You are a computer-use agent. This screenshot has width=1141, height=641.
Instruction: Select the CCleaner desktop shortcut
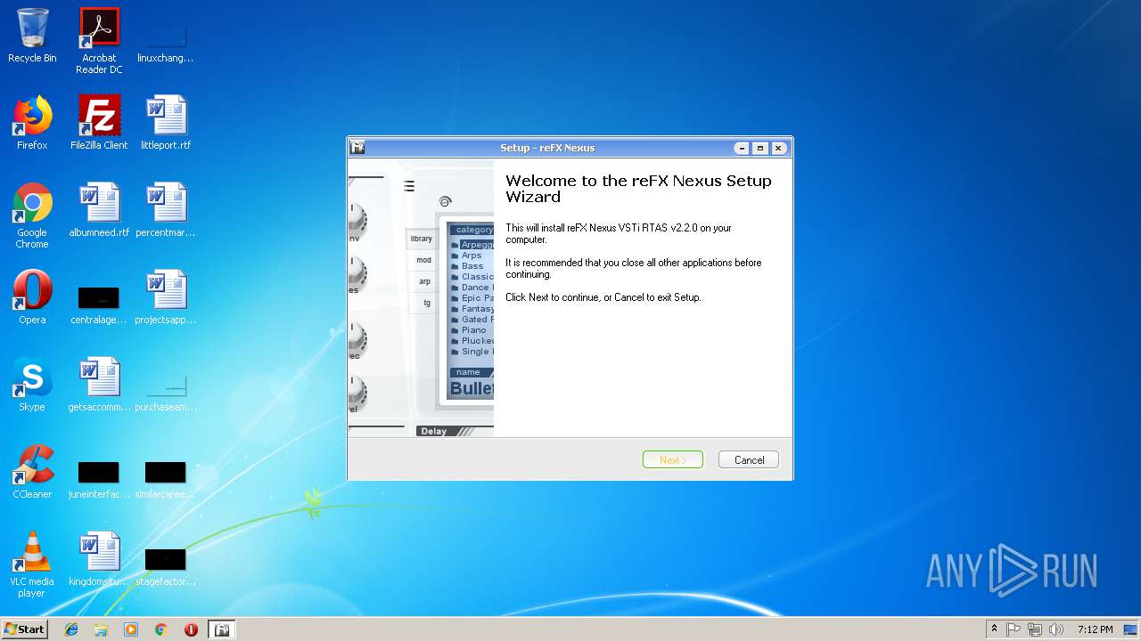pyautogui.click(x=32, y=473)
